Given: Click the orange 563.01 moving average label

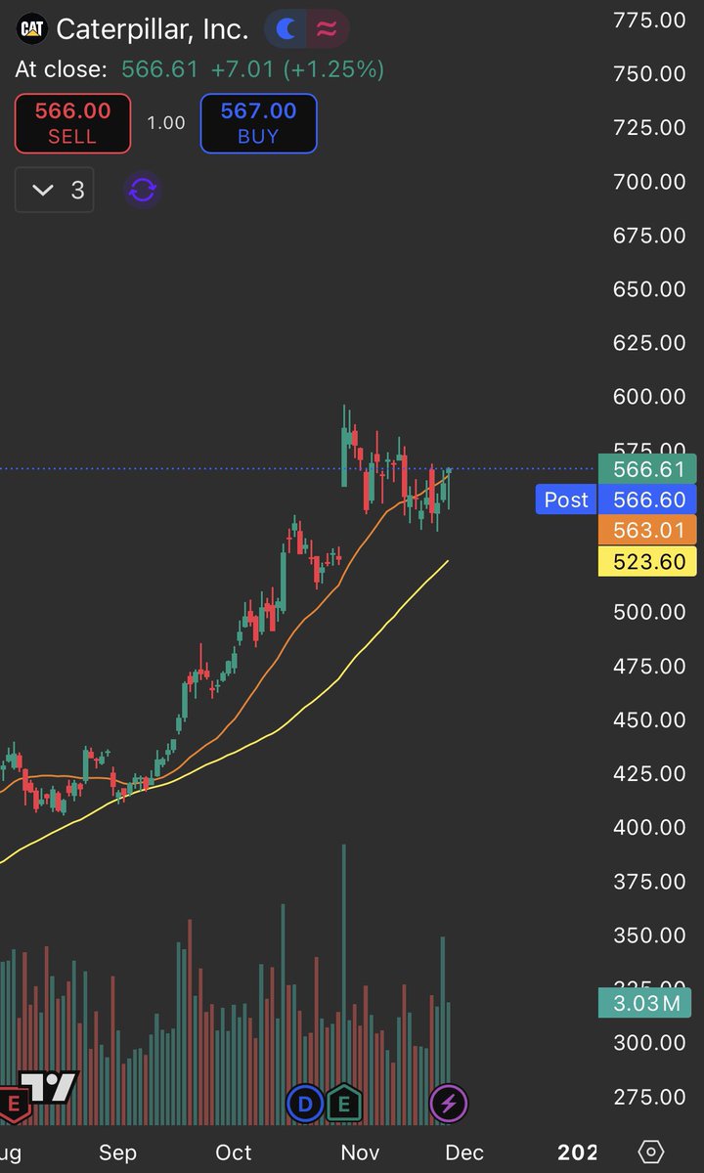Looking at the screenshot, I should [x=647, y=531].
